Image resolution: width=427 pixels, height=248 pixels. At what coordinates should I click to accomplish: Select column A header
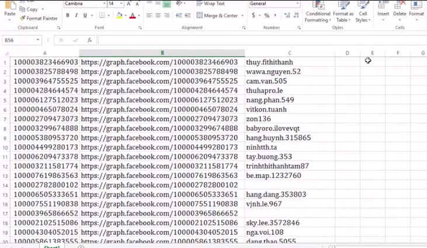tap(45, 53)
